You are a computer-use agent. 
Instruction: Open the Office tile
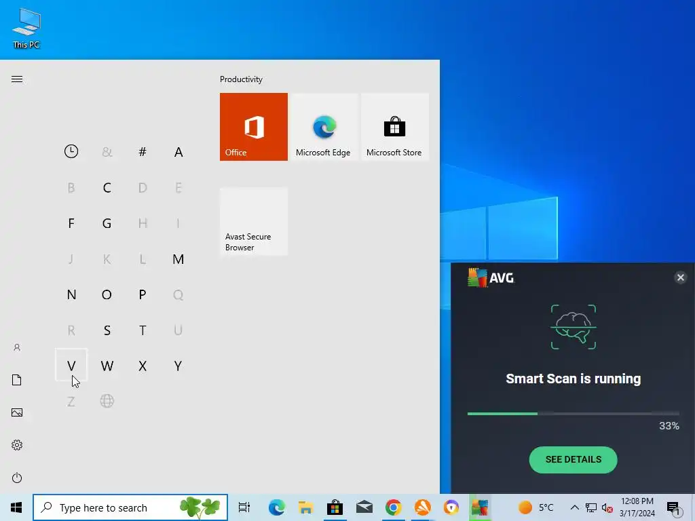(x=254, y=127)
